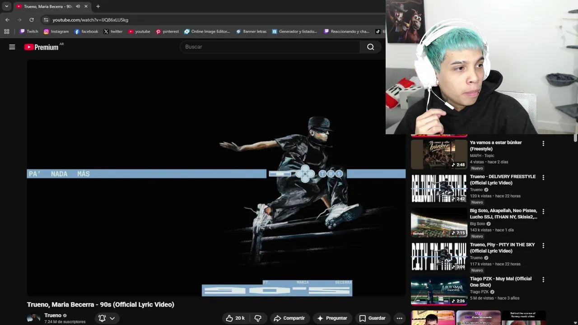Click into the Buscar search field
This screenshot has height=325, width=578.
[x=270, y=47]
